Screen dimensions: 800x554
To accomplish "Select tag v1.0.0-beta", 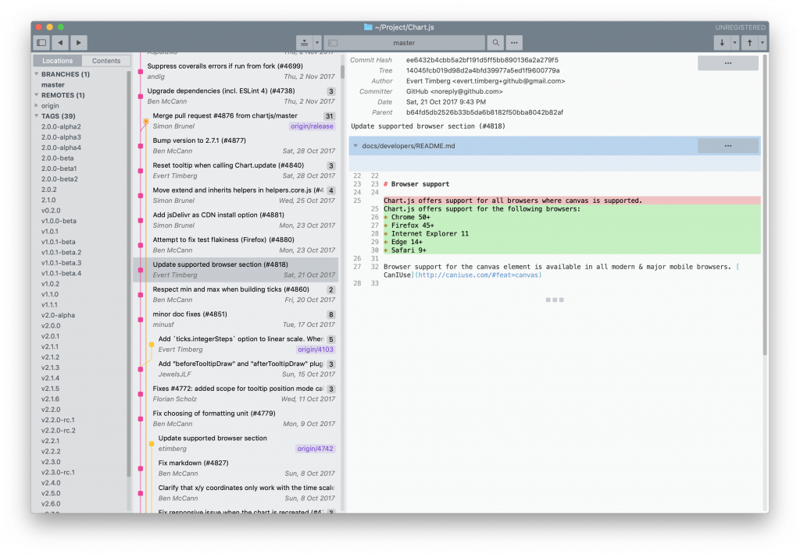I will (x=59, y=221).
